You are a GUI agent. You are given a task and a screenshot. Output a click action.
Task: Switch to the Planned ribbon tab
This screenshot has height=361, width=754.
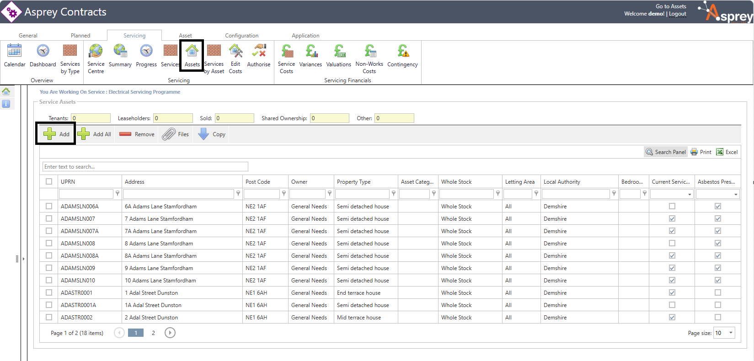[80, 36]
